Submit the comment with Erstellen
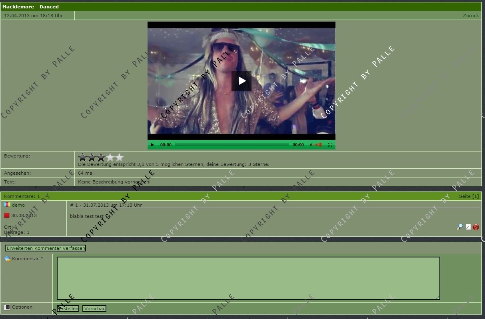This screenshot has width=485, height=319. [x=68, y=309]
